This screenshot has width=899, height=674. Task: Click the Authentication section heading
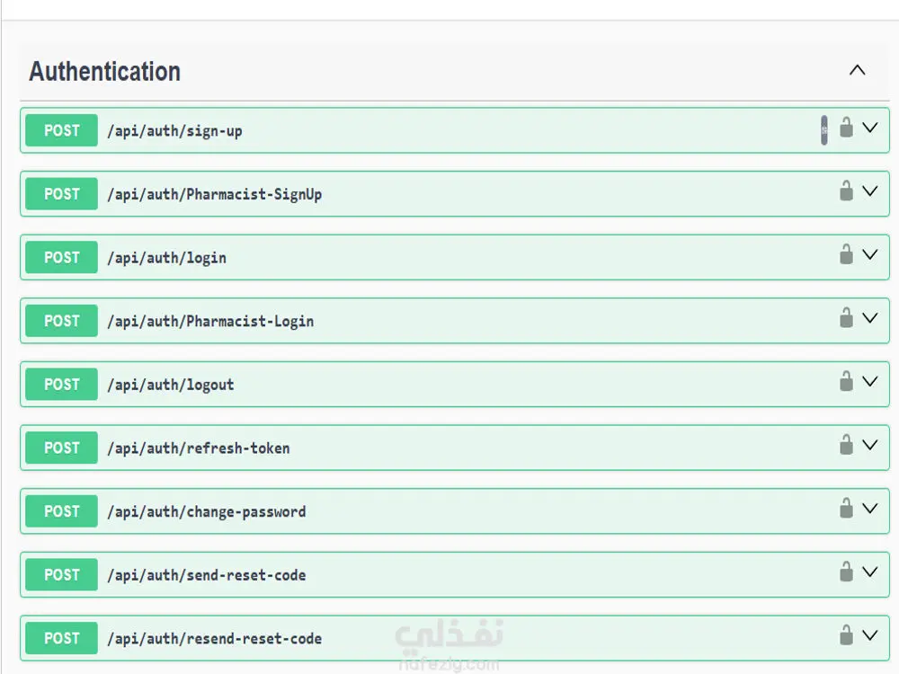(104, 72)
